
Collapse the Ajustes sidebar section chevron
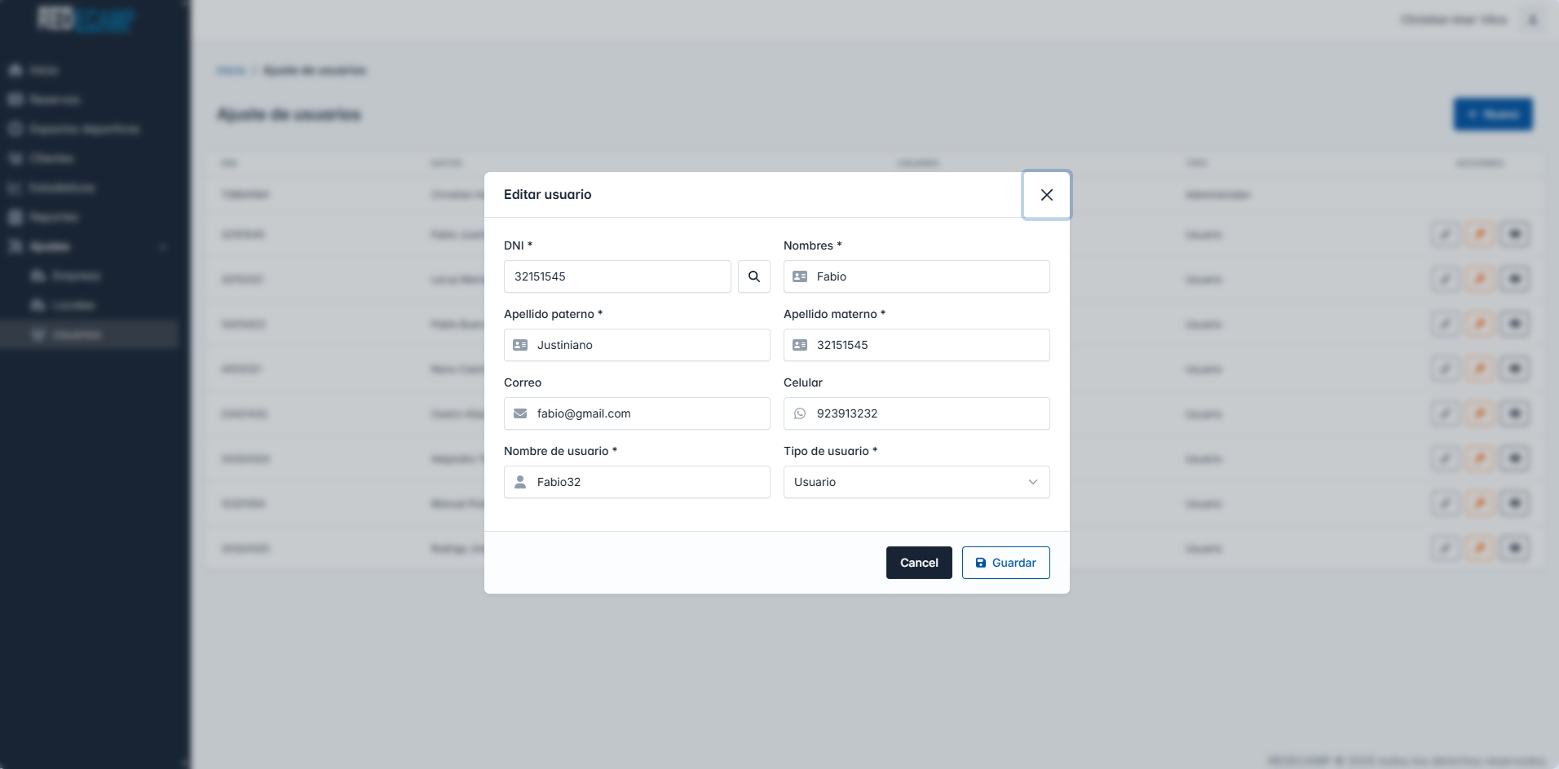click(163, 246)
